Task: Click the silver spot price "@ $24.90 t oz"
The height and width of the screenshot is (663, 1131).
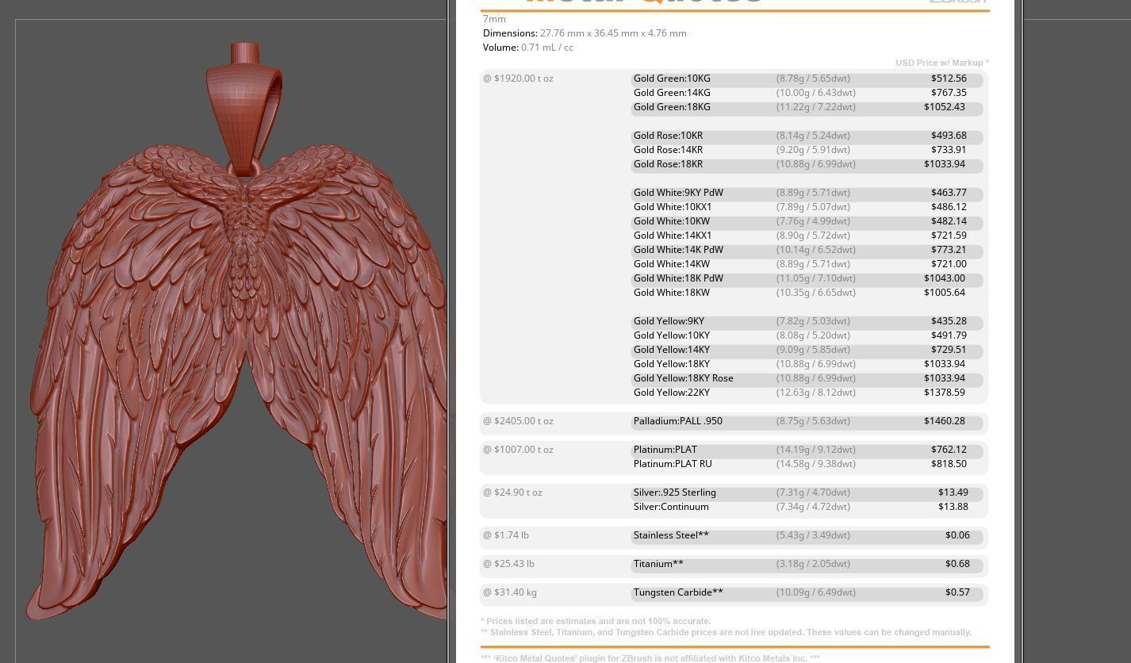Action: click(512, 492)
